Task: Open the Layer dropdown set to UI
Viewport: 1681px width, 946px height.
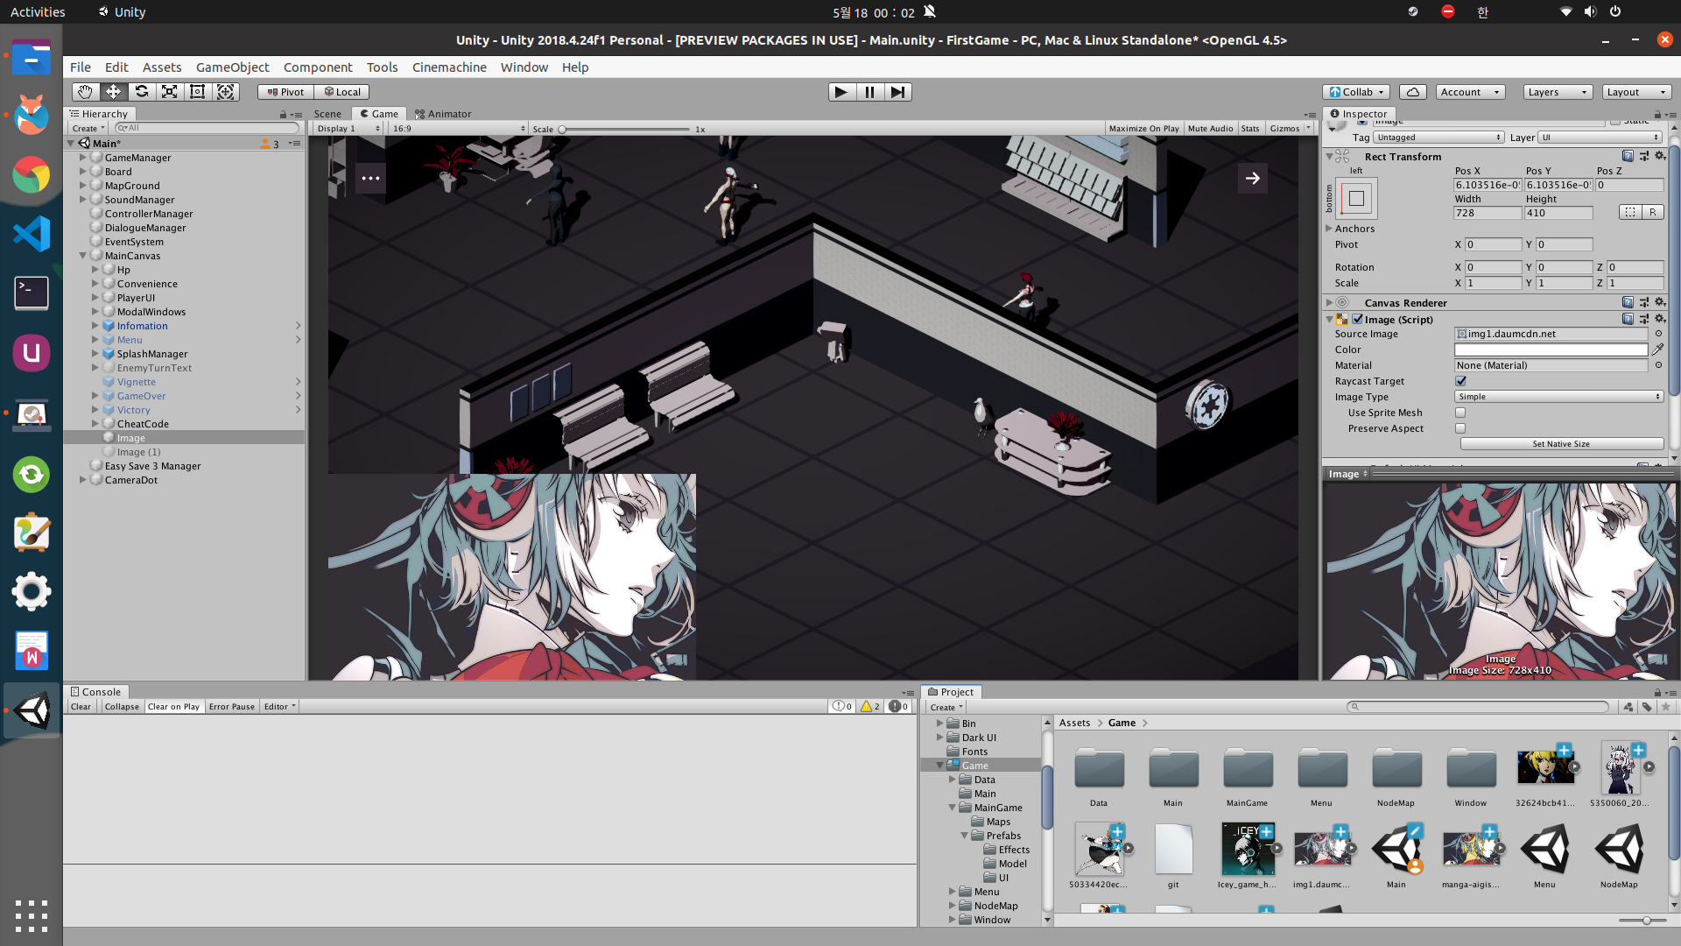Action: tap(1600, 138)
